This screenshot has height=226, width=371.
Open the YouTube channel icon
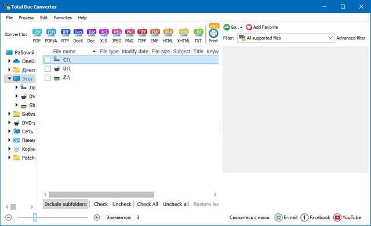[x=337, y=217]
